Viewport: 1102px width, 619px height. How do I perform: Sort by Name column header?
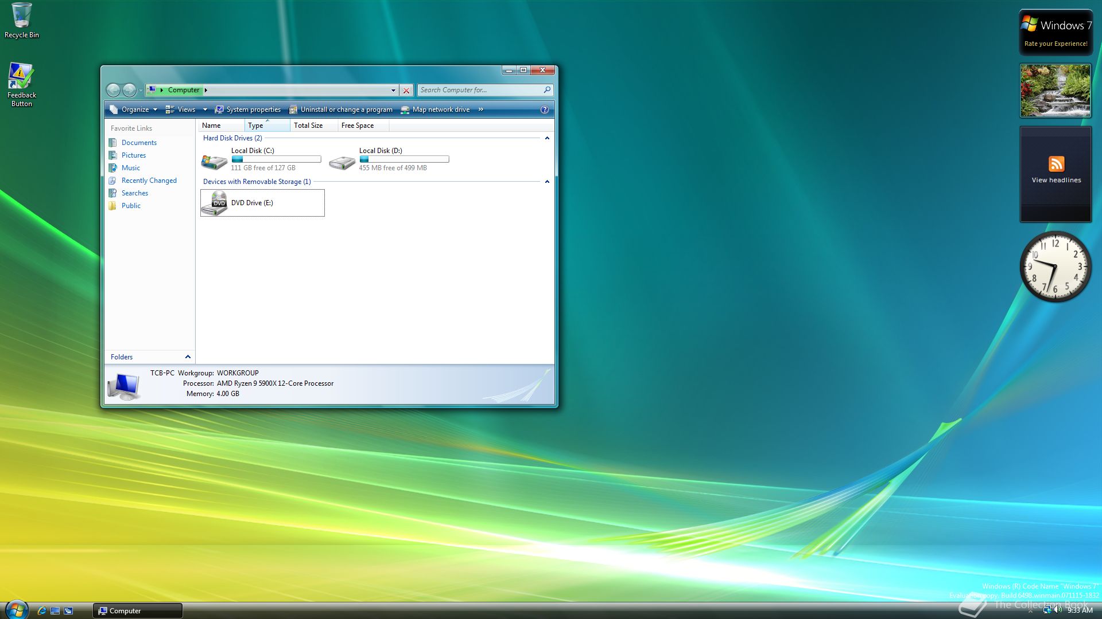pyautogui.click(x=222, y=126)
